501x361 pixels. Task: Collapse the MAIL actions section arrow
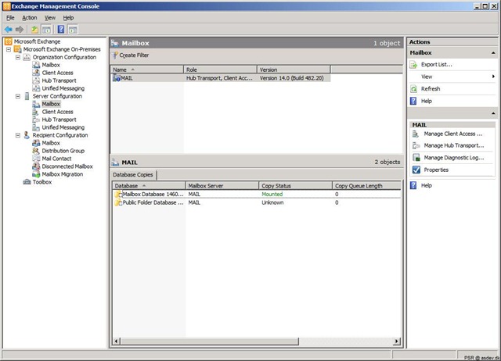493,113
